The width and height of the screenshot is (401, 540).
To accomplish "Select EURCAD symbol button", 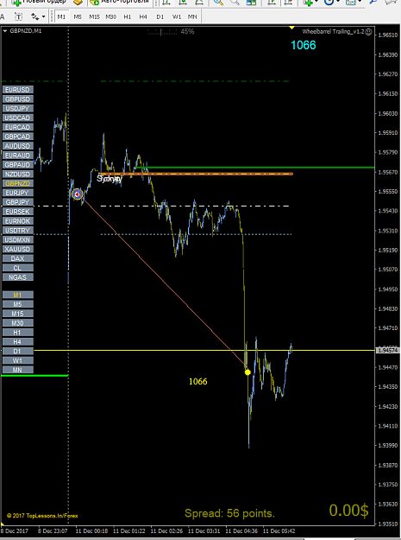I will click(18, 127).
